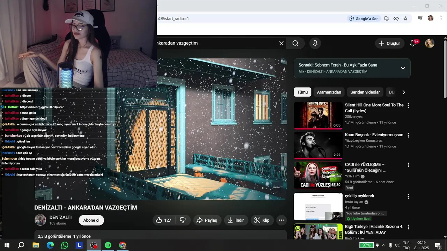Viewport: 447px width, 251px height.
Task: Select the Tümü filter chip
Action: coord(302,92)
